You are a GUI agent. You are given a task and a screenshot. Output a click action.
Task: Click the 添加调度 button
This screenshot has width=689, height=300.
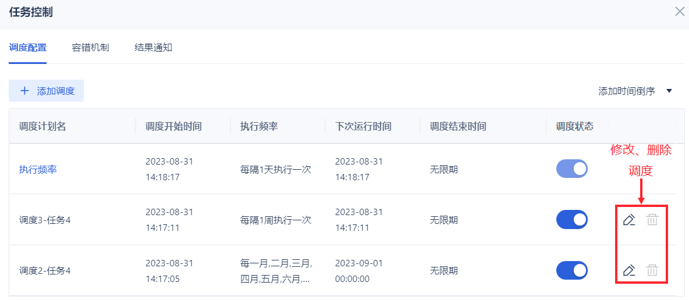click(46, 91)
